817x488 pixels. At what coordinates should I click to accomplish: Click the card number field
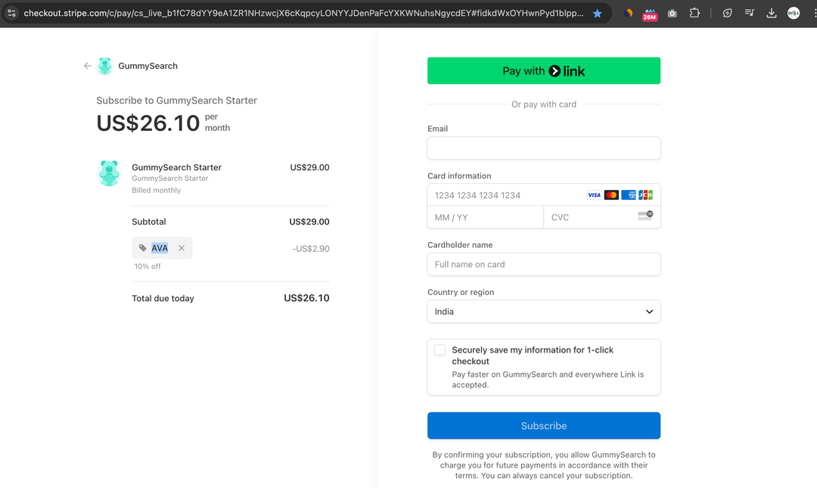coord(507,195)
